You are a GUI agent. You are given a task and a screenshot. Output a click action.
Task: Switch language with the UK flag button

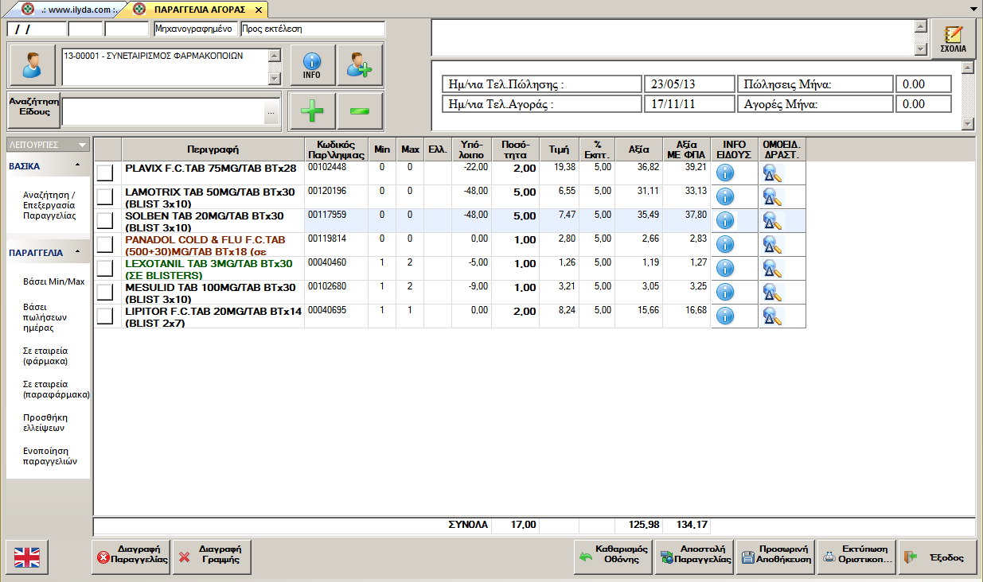pos(27,557)
